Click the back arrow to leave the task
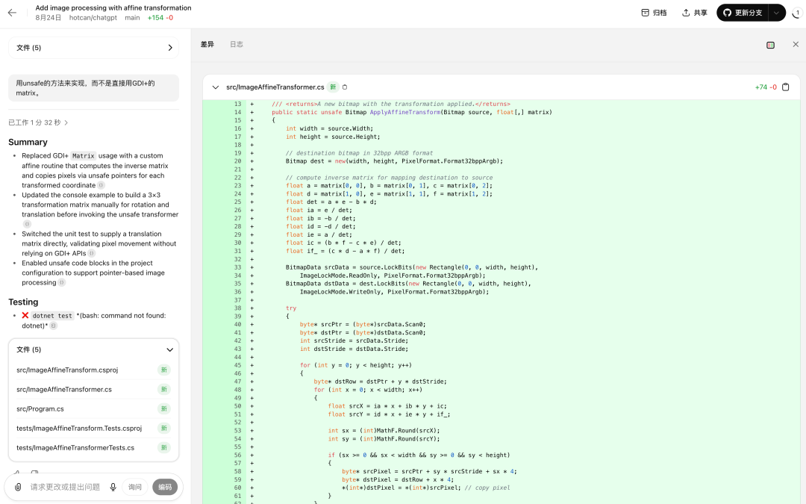 tap(11, 12)
